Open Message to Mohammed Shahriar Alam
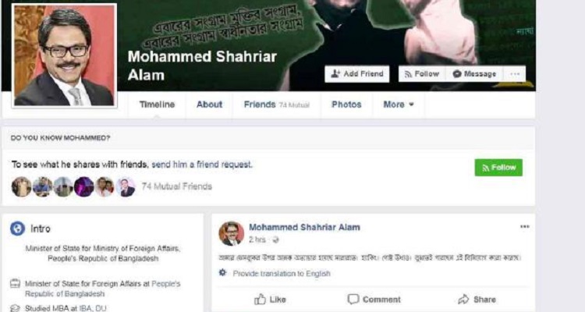 click(474, 74)
